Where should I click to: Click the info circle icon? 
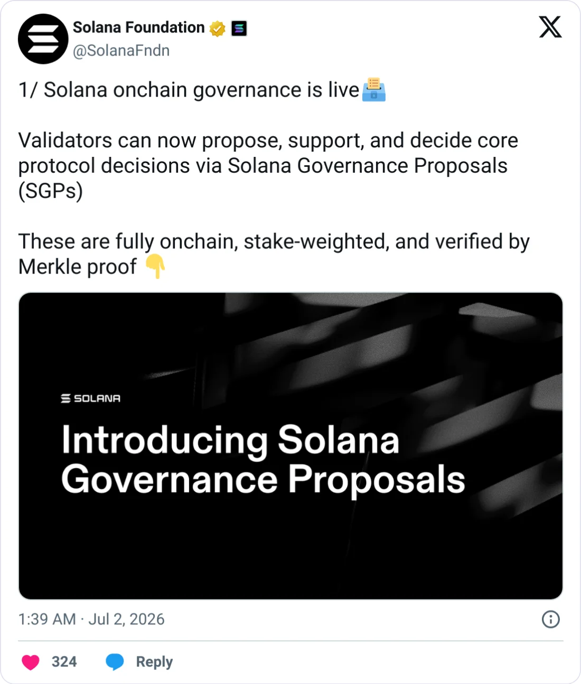[551, 619]
